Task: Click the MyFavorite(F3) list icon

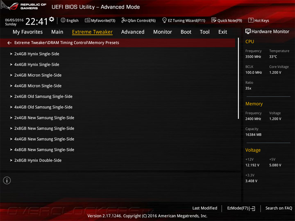Action: (x=88, y=20)
